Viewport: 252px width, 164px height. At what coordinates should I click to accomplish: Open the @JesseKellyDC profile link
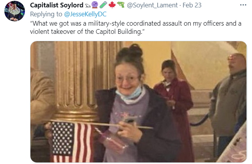point(85,14)
